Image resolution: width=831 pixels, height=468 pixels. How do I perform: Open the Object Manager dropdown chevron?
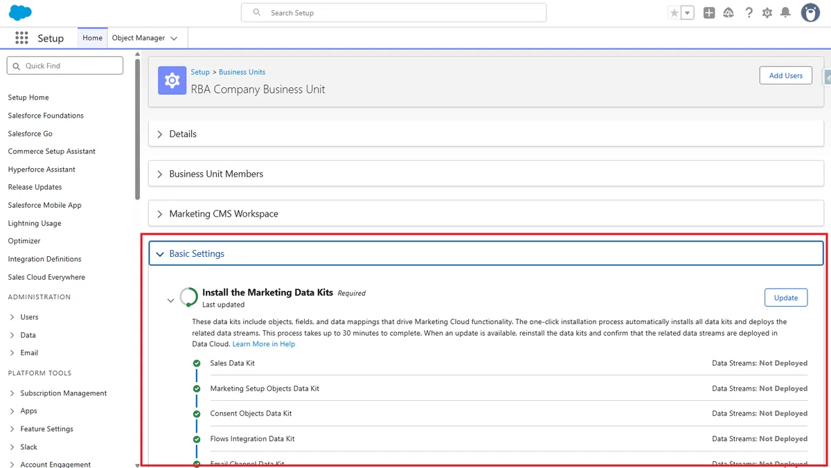tap(174, 39)
